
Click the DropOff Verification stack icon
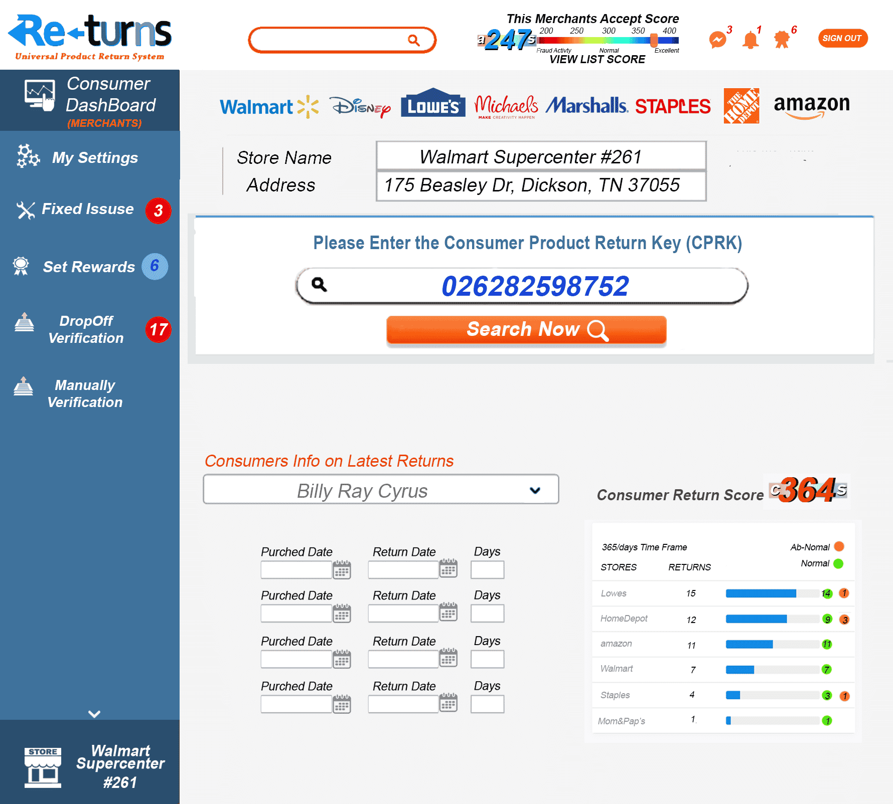24,322
